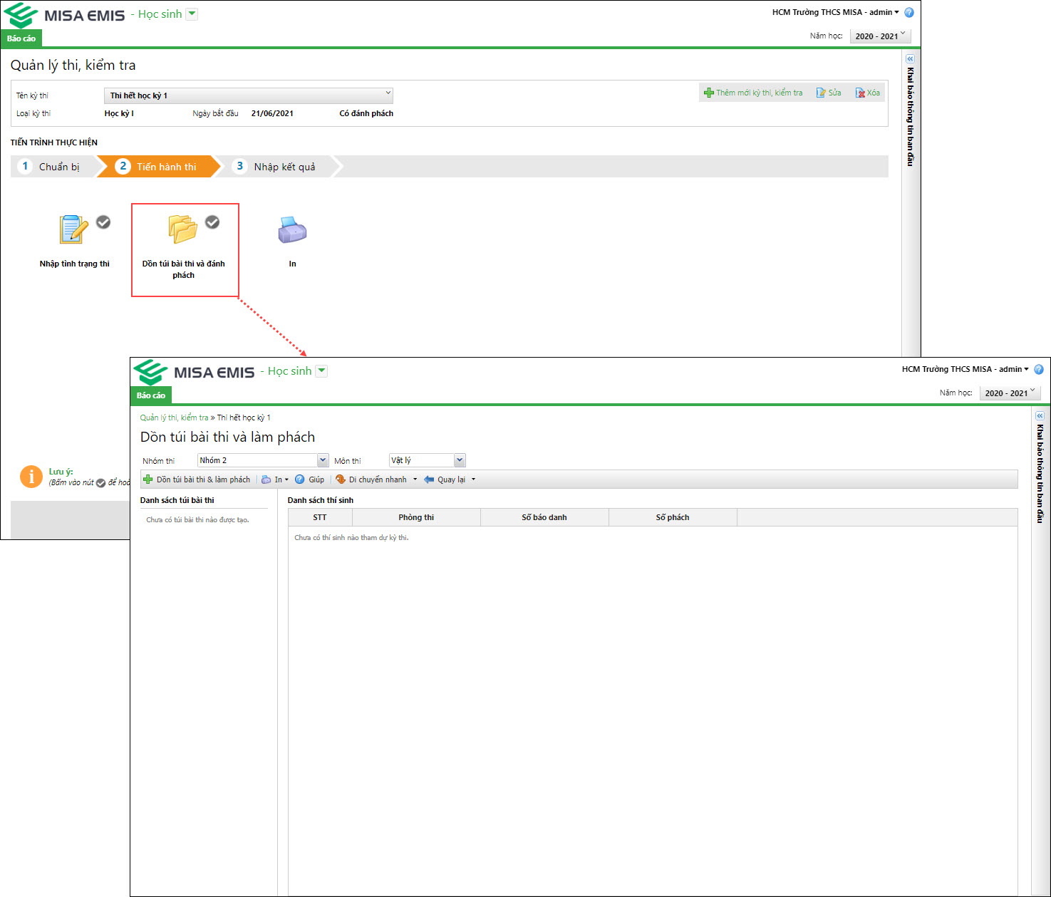Click Chưa có túi bài thi nào được tạo message
This screenshot has width=1051, height=897.
tap(197, 520)
